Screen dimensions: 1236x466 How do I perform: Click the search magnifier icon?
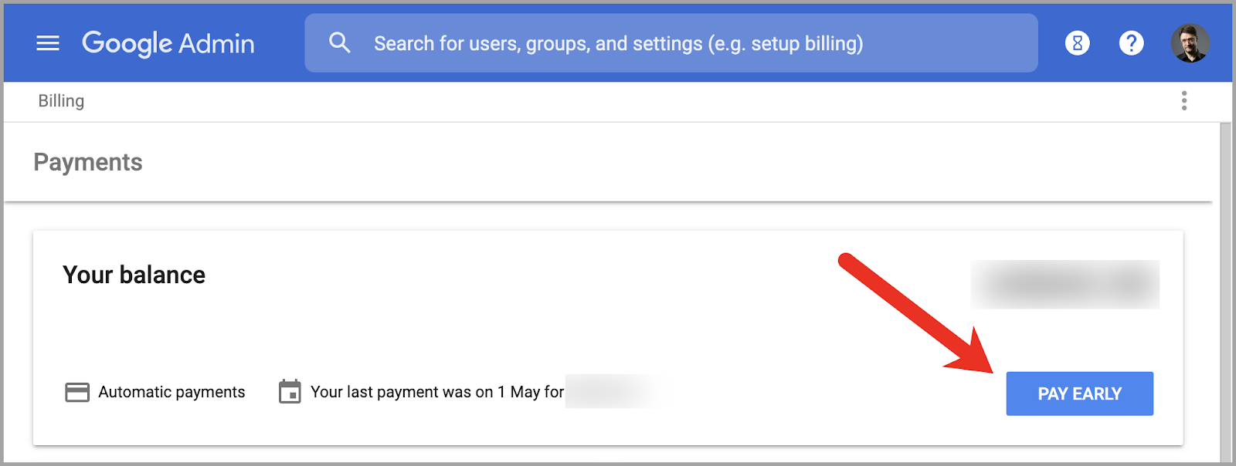coord(339,42)
